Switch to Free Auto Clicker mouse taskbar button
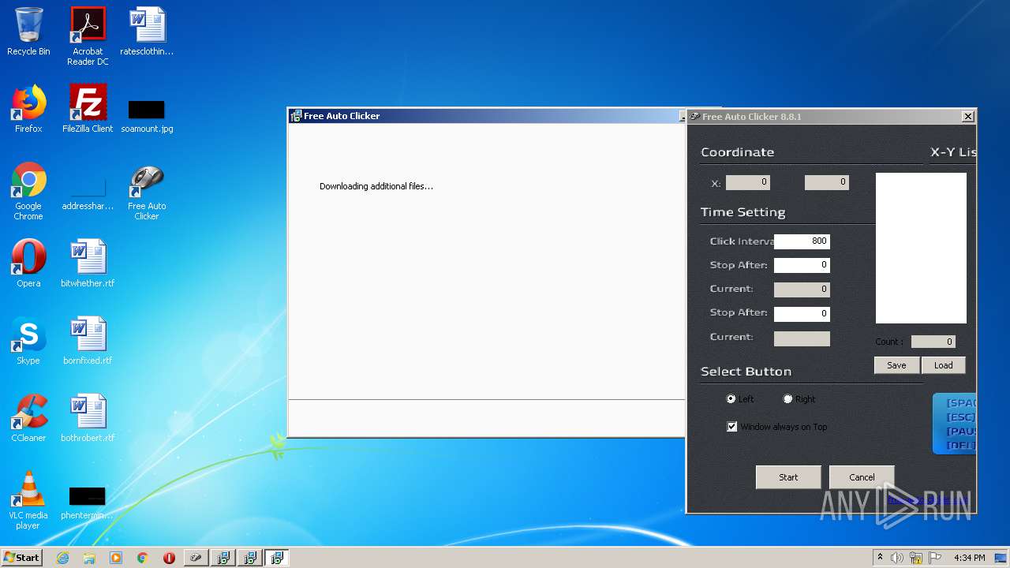Screen dimensions: 1010x568 [x=196, y=558]
